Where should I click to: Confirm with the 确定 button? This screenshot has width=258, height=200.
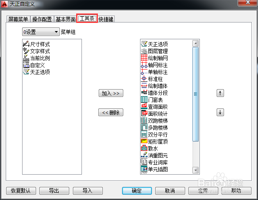click(137, 191)
